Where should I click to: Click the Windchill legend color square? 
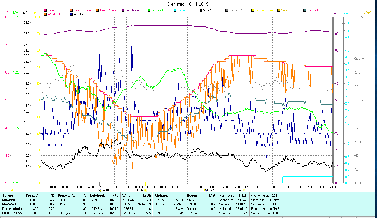coord(45,14)
